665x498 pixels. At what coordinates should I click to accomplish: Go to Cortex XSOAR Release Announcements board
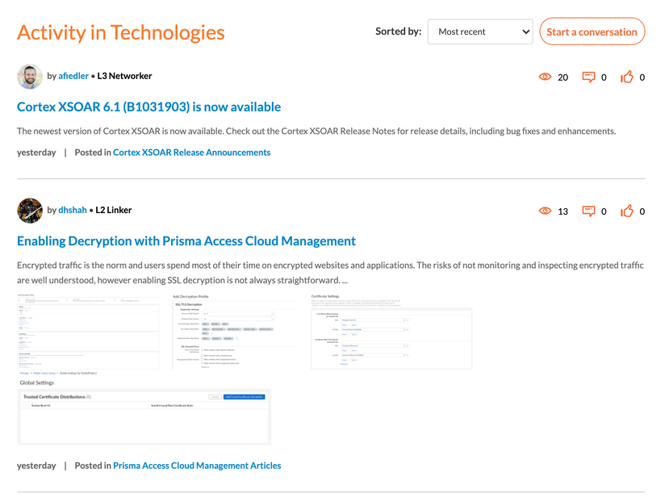click(x=191, y=152)
